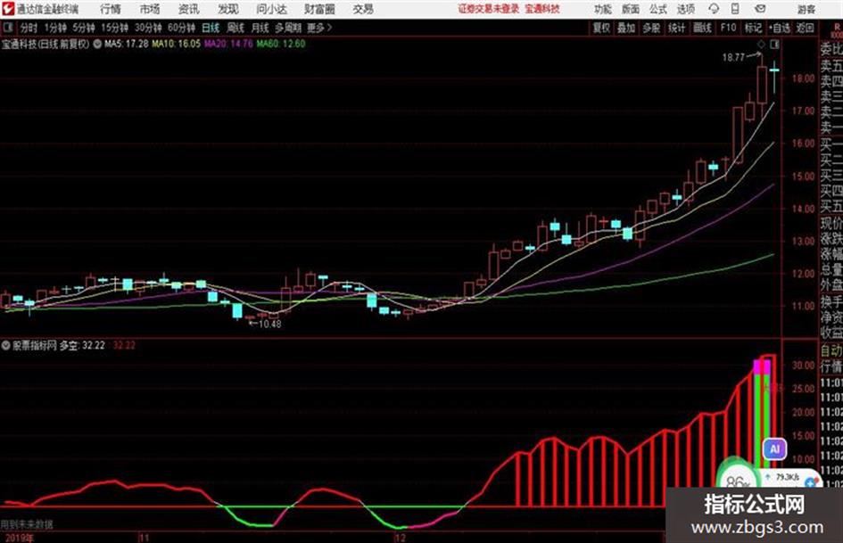Click the 18.77 high price label

733,57
